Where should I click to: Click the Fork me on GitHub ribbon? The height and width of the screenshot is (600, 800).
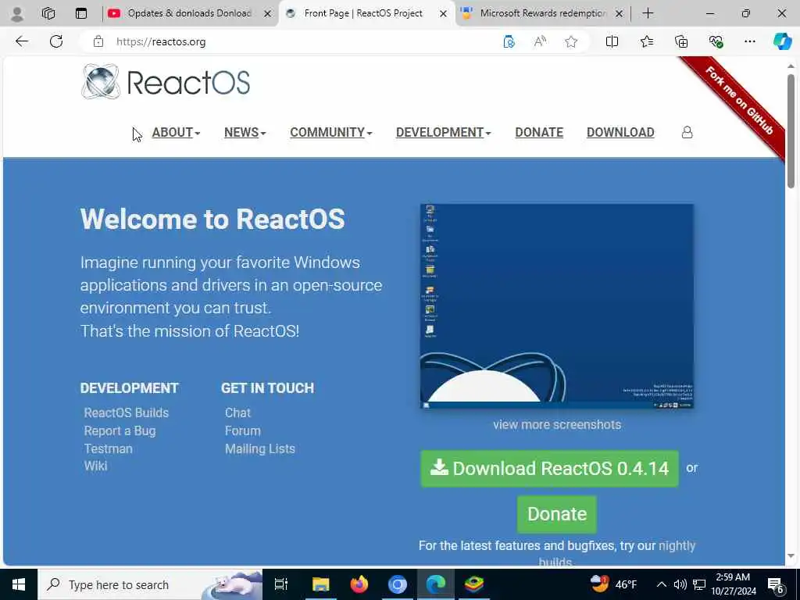739,101
